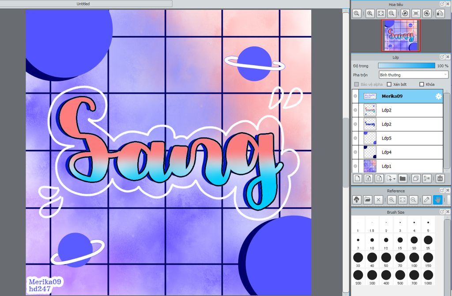Select the Lớp5 layer
Screen dimensions: 452x296
tap(400, 139)
